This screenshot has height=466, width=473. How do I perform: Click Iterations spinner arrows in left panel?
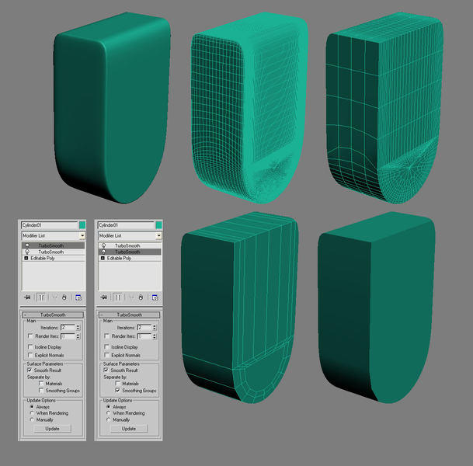coord(78,327)
